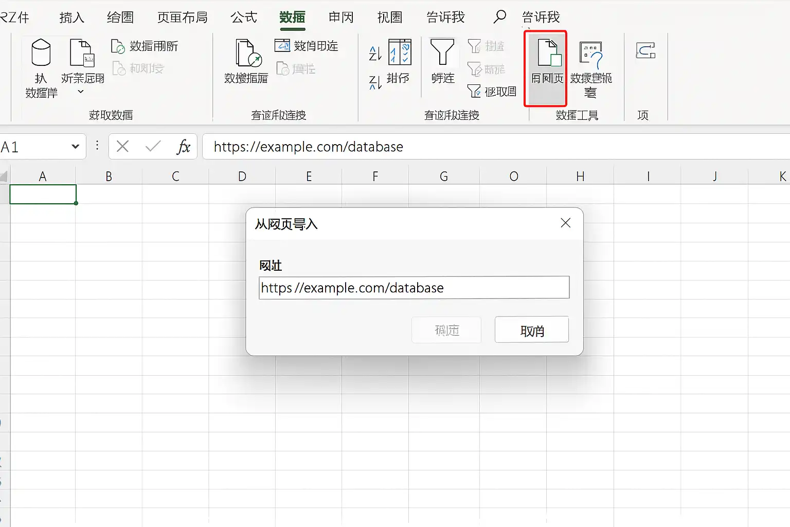This screenshot has height=527, width=790.
Task: Open the magnifier search Tell Me box
Action: [x=499, y=17]
